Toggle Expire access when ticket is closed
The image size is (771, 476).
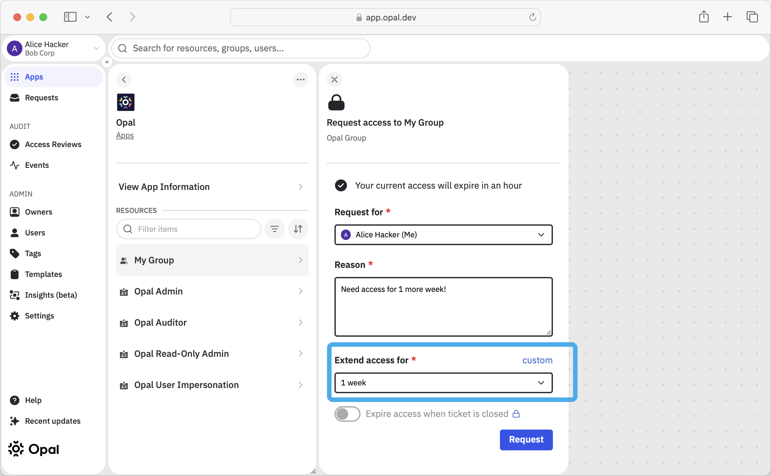(347, 414)
